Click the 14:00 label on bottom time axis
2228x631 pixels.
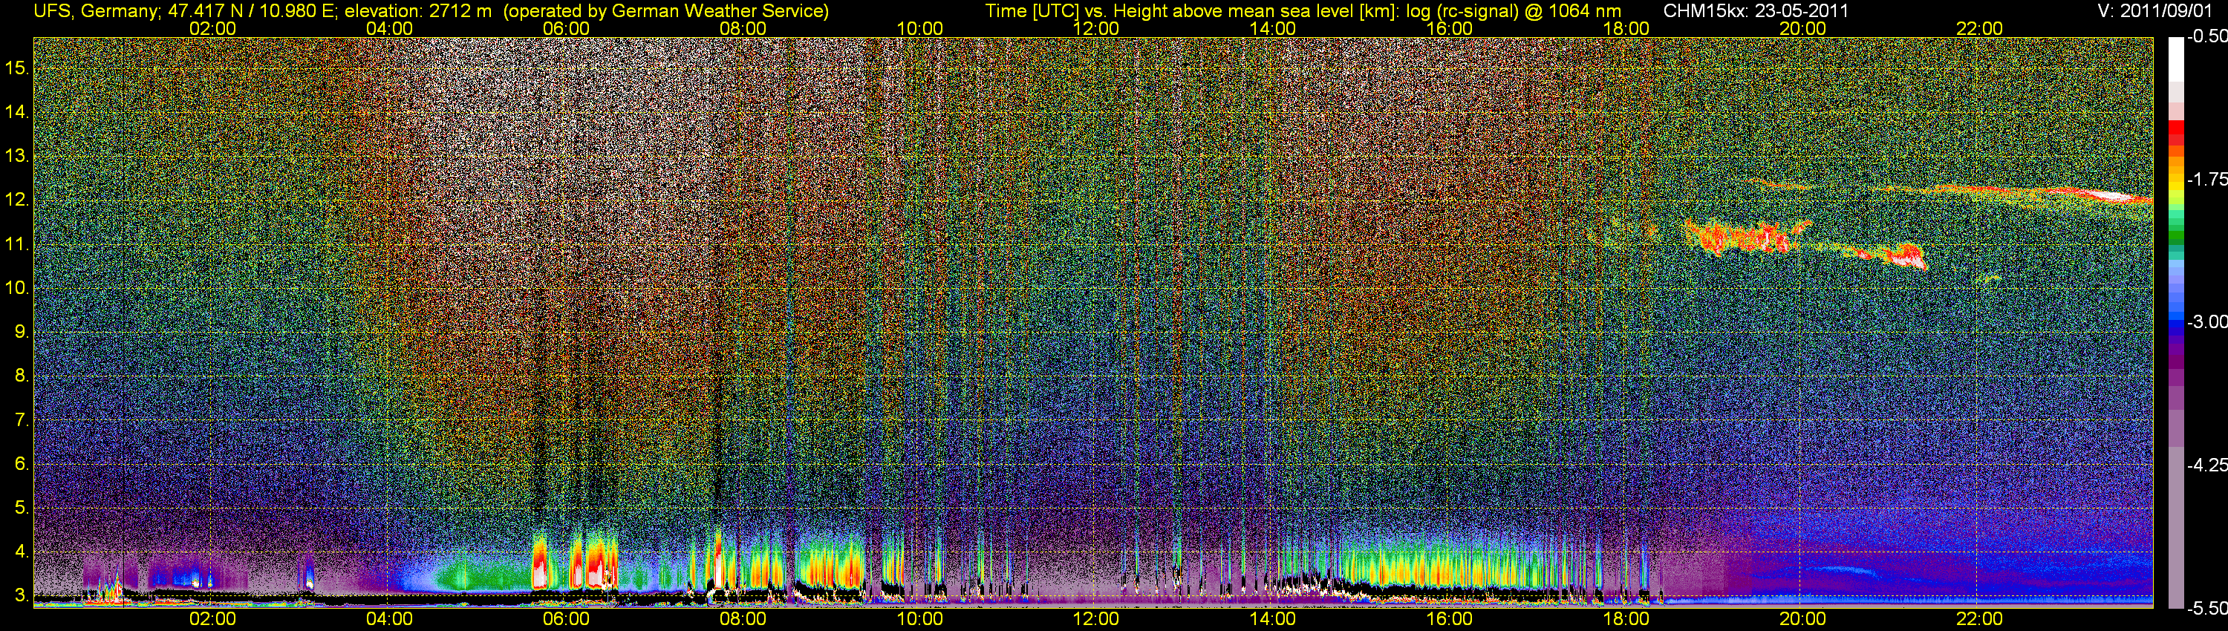(x=1272, y=619)
